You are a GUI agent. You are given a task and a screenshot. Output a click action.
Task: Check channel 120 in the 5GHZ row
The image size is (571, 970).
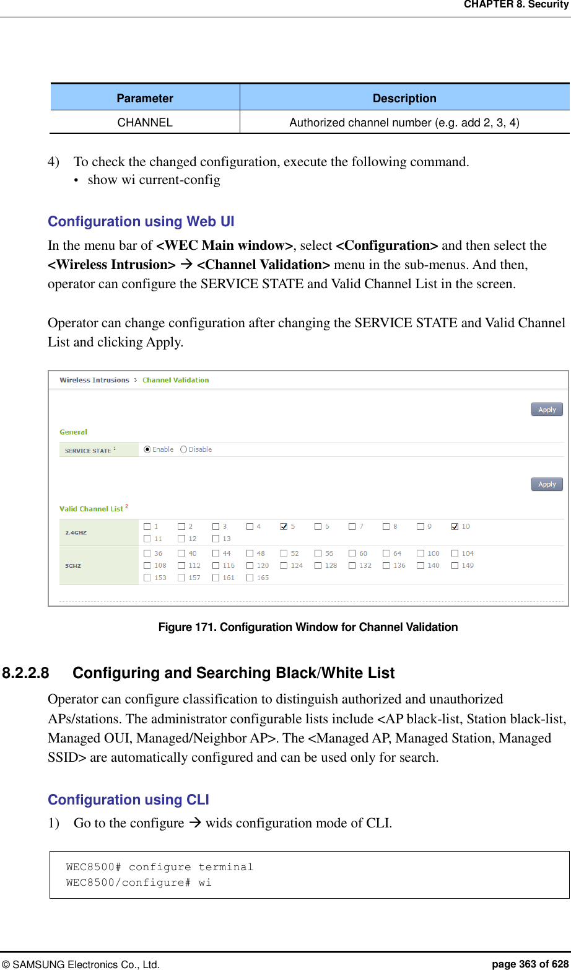tap(249, 565)
